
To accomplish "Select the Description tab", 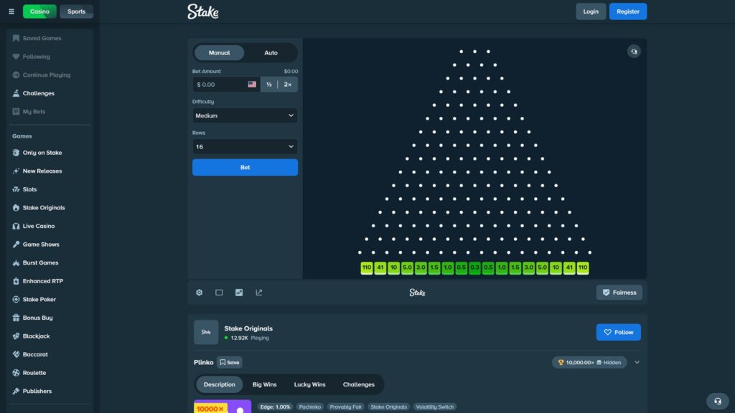I will (x=220, y=384).
